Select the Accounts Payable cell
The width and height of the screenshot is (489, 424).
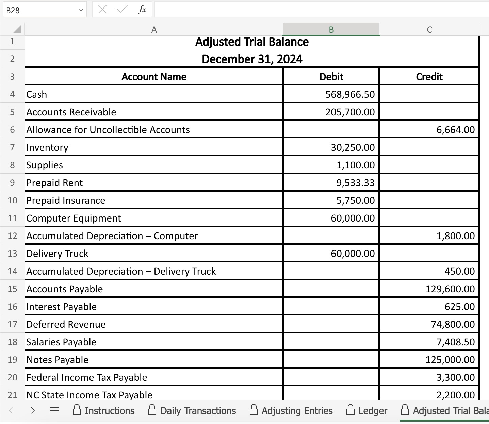pos(154,289)
